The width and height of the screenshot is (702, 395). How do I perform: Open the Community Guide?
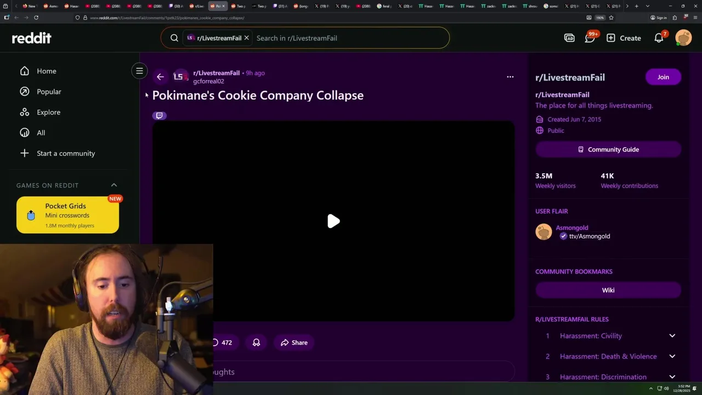pyautogui.click(x=608, y=149)
